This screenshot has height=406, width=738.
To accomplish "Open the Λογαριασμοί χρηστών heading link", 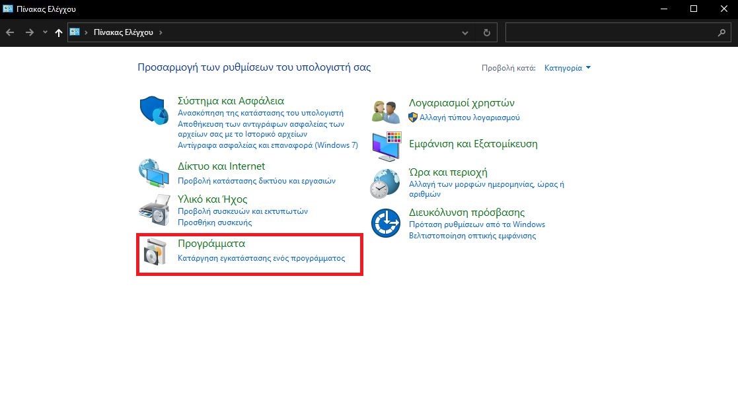I will point(462,103).
